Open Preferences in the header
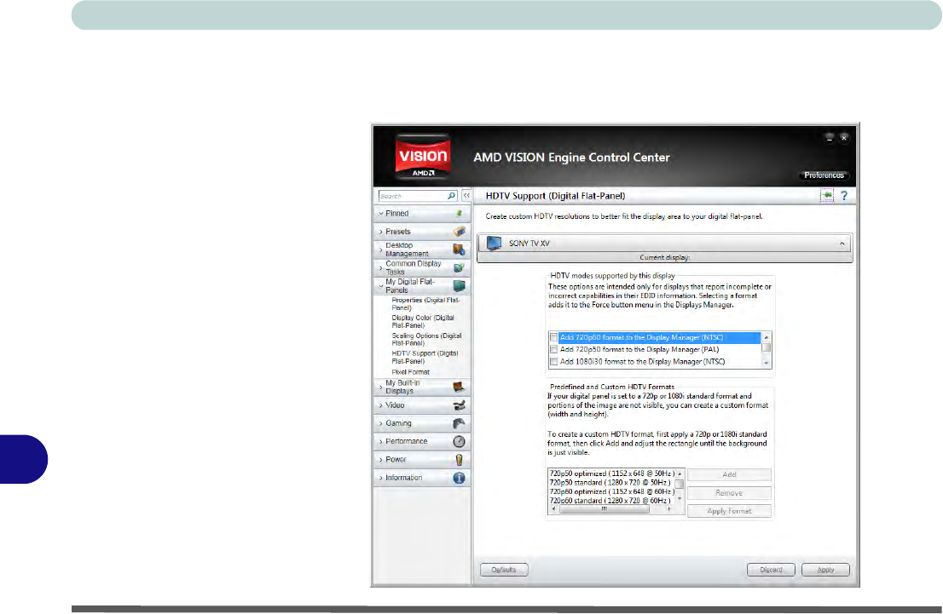This screenshot has height=614, width=943. click(x=824, y=175)
